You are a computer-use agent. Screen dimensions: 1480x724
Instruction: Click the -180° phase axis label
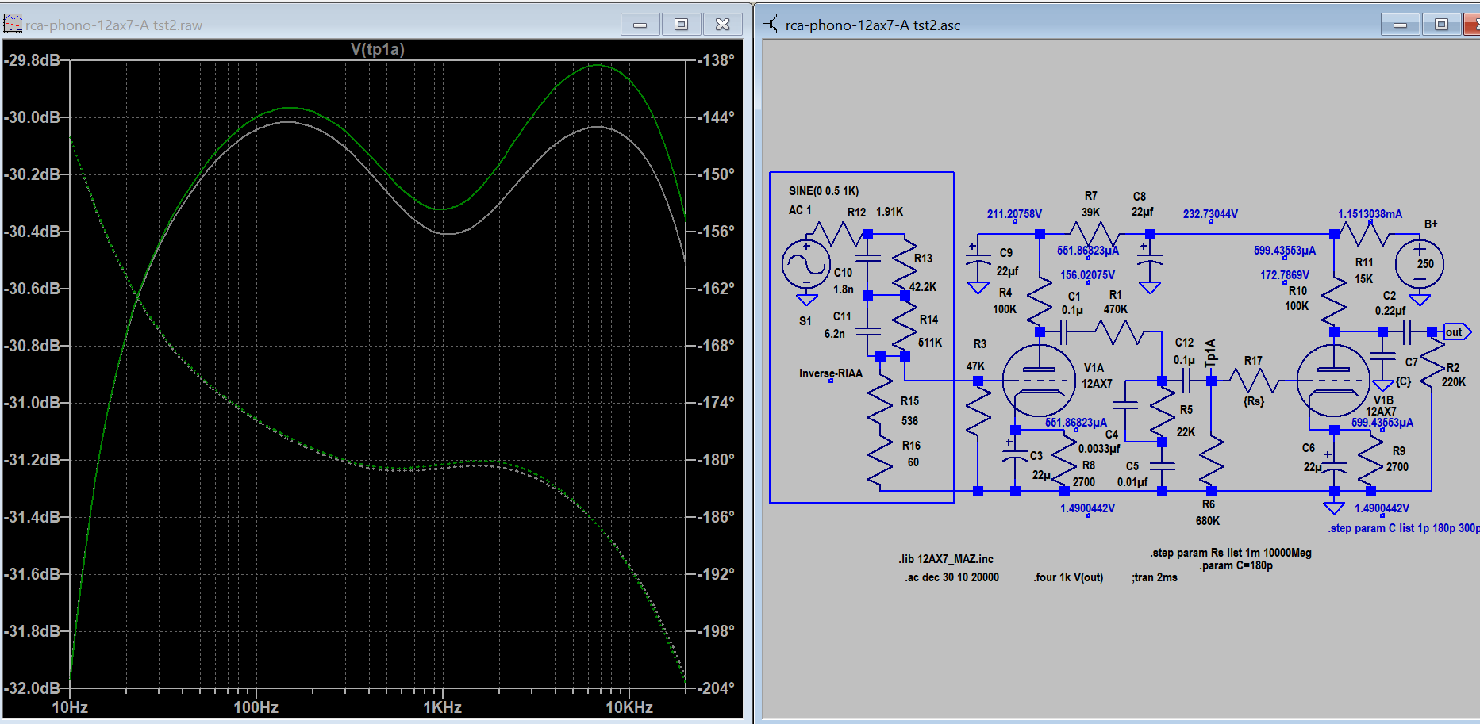click(x=716, y=460)
